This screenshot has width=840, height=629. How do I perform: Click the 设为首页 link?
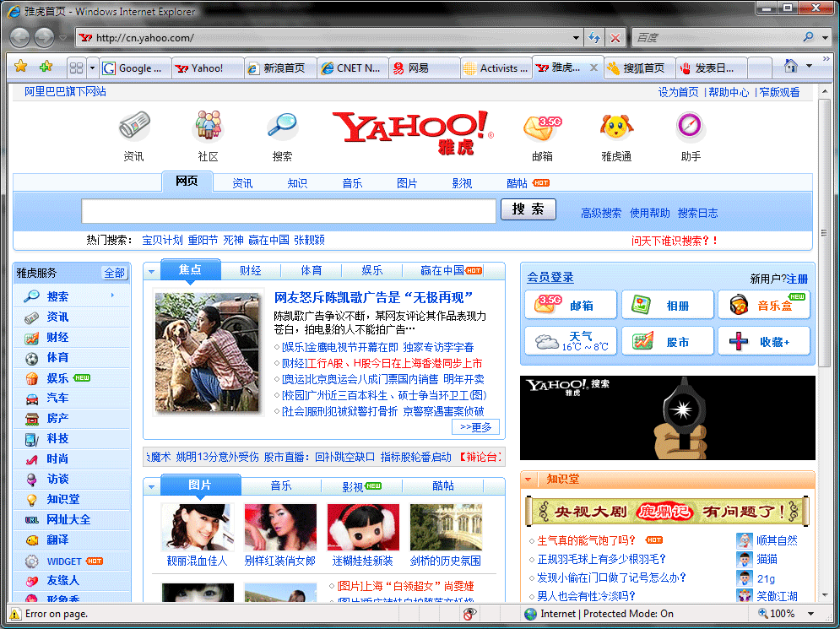pos(678,92)
